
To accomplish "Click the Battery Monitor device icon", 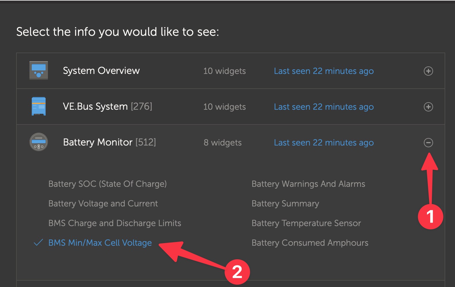I will pos(39,142).
